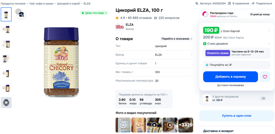The width and height of the screenshot is (275, 134).
Task: Click Добавить в корзину button
Action: point(230,77)
